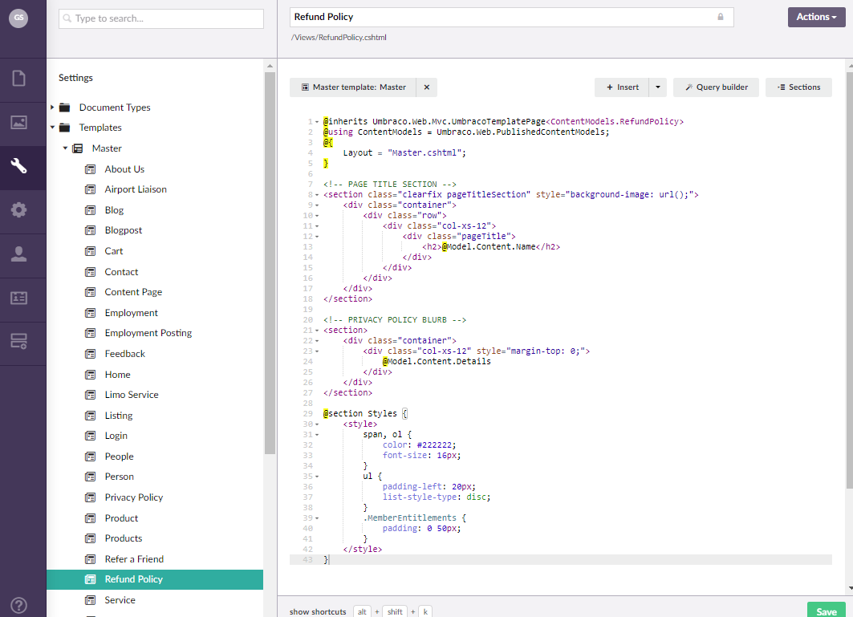This screenshot has height=617, width=853.
Task: Click the Login template icon
Action: click(91, 436)
